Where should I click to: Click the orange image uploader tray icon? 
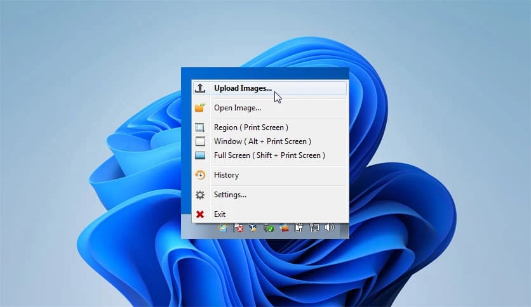pyautogui.click(x=284, y=228)
